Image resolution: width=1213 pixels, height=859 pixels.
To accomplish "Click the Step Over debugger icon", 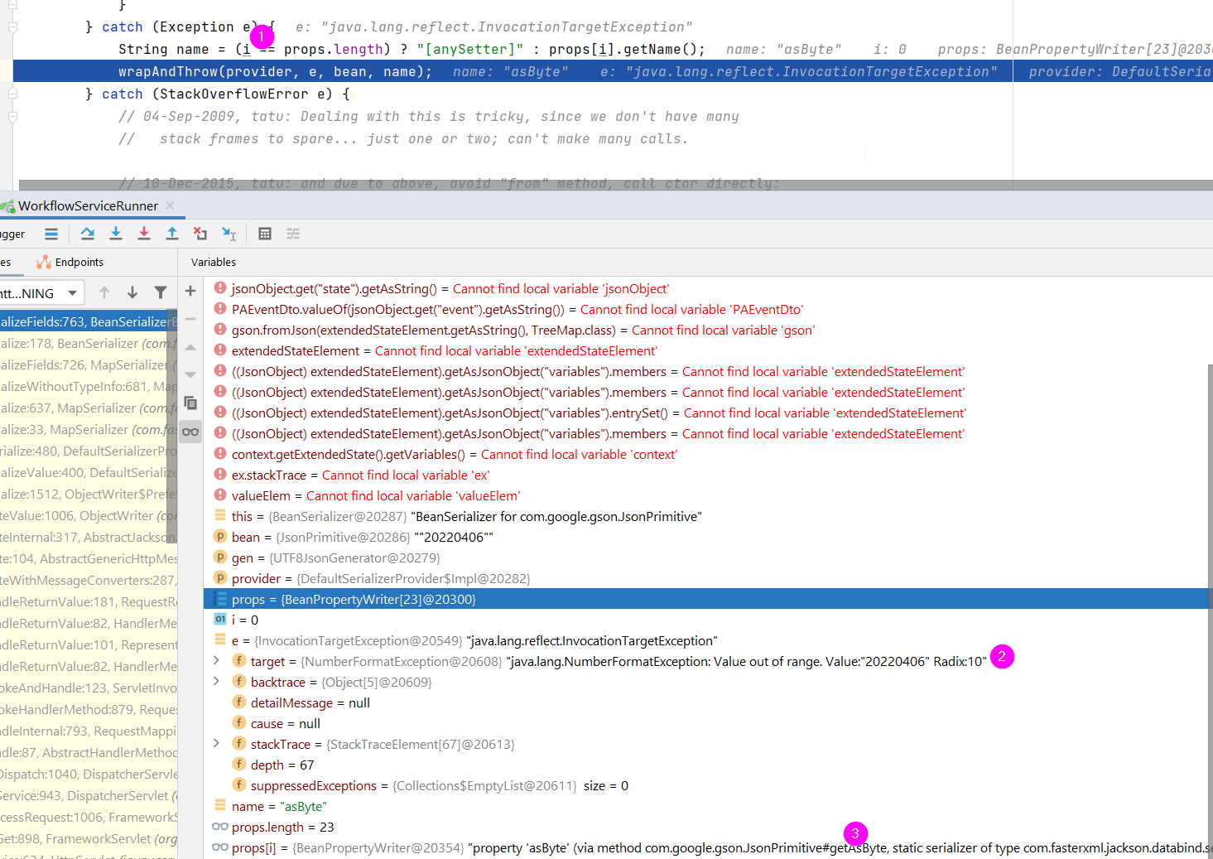I will (x=87, y=234).
